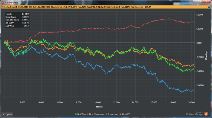Click the Hands axis title

99,107
